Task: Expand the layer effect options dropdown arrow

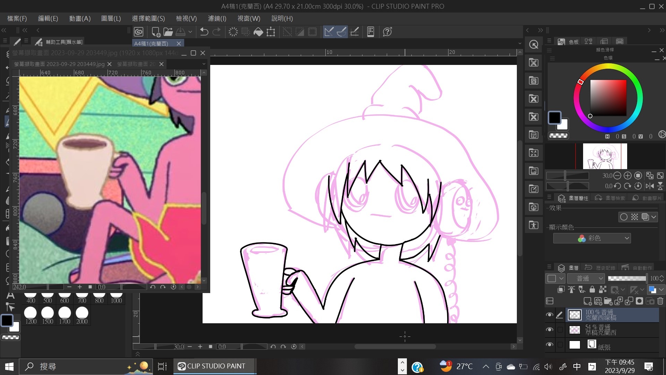Action: click(654, 217)
